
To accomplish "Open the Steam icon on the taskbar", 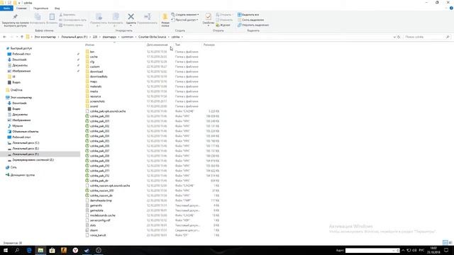I will (x=87, y=250).
